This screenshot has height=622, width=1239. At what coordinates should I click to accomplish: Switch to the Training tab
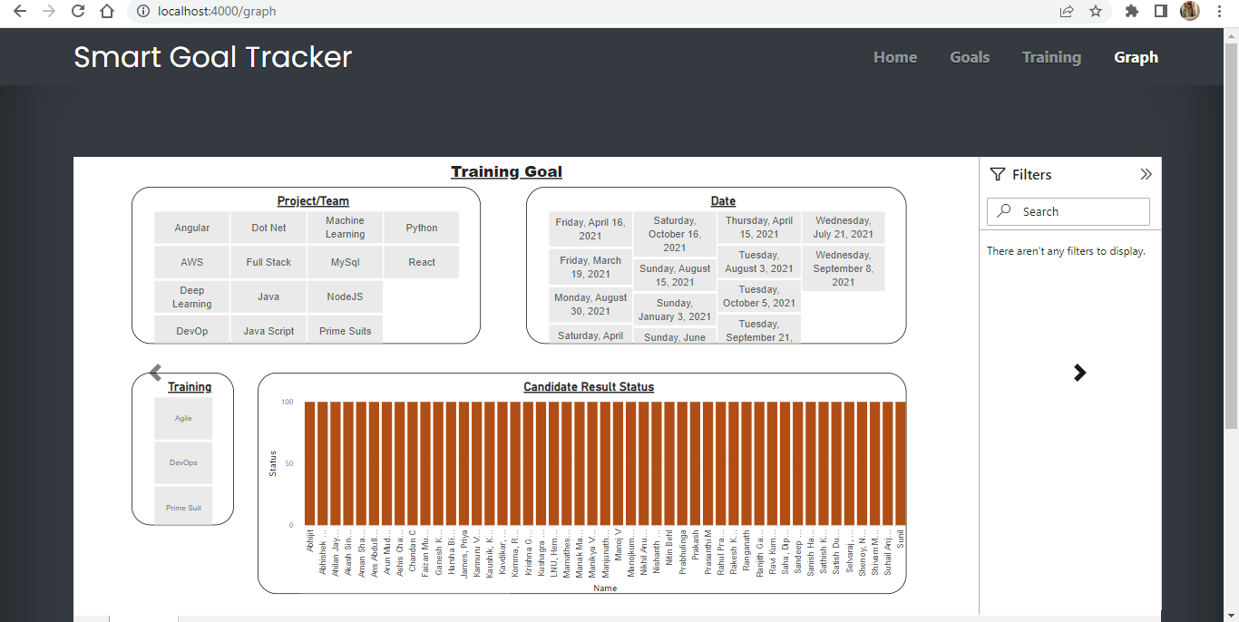[x=1051, y=56]
